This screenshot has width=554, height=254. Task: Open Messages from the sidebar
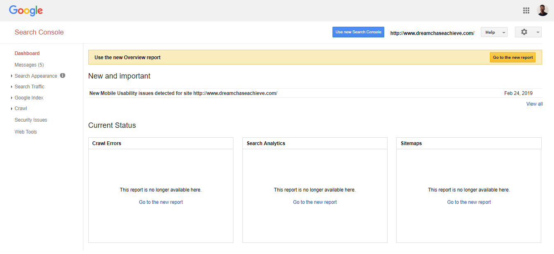click(x=29, y=65)
